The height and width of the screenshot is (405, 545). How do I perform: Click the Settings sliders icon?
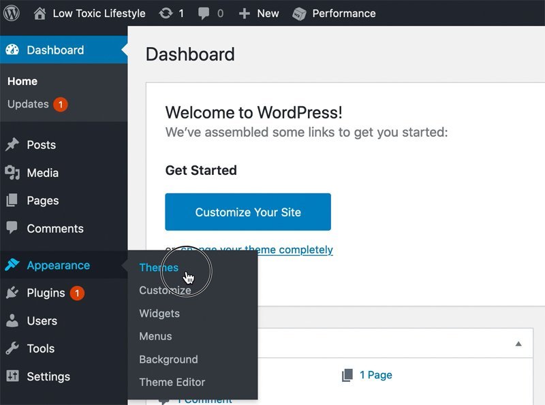12,376
